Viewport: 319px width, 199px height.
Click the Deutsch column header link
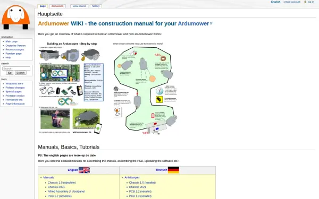(162, 170)
